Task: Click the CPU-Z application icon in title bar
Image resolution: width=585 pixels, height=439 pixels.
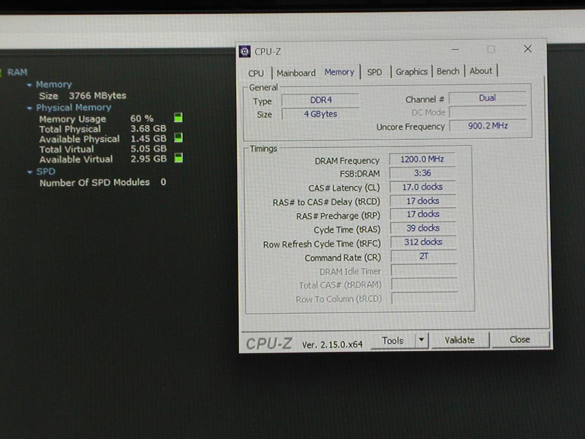Action: click(245, 51)
